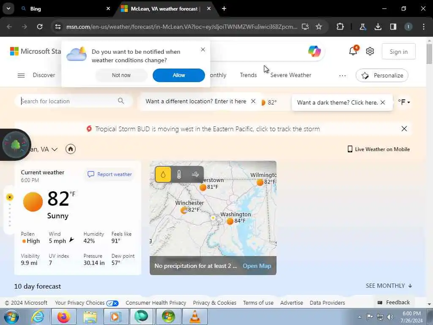Close the dark theme tooltip
433x325 pixels.
point(383,102)
